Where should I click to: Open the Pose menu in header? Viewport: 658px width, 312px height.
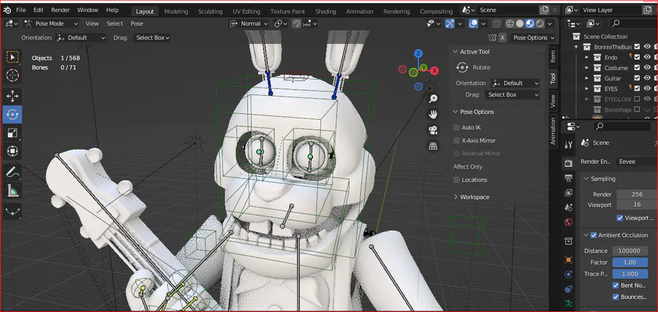(137, 24)
